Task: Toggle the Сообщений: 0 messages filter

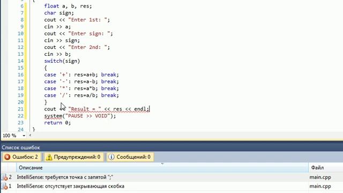Action: click(130, 157)
